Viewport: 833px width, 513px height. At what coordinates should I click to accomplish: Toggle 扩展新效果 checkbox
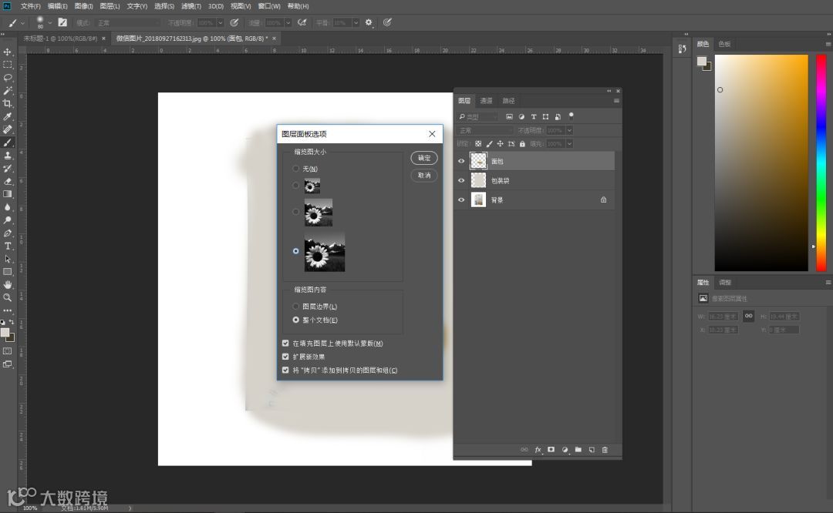(x=285, y=357)
